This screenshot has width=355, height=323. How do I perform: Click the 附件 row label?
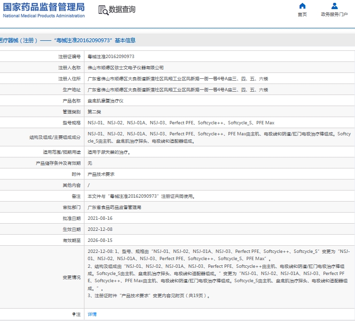pyautogui.click(x=76, y=174)
